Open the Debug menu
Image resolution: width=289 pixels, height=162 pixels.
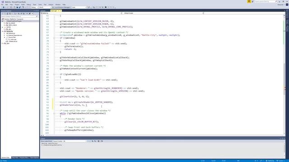coord(29,4)
